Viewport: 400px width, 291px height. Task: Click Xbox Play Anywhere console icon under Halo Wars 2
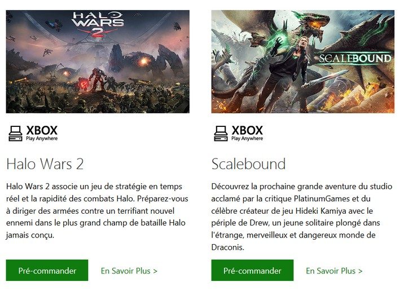click(15, 134)
